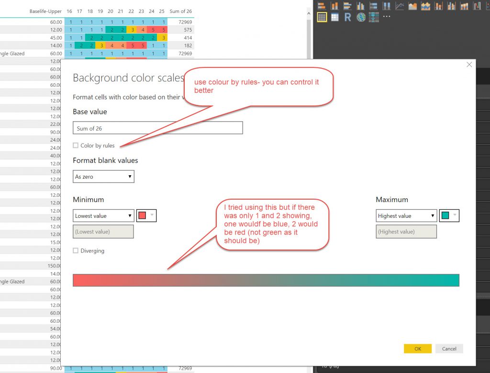
Task: Open more visuals via ellipsis icon
Action: point(387,17)
